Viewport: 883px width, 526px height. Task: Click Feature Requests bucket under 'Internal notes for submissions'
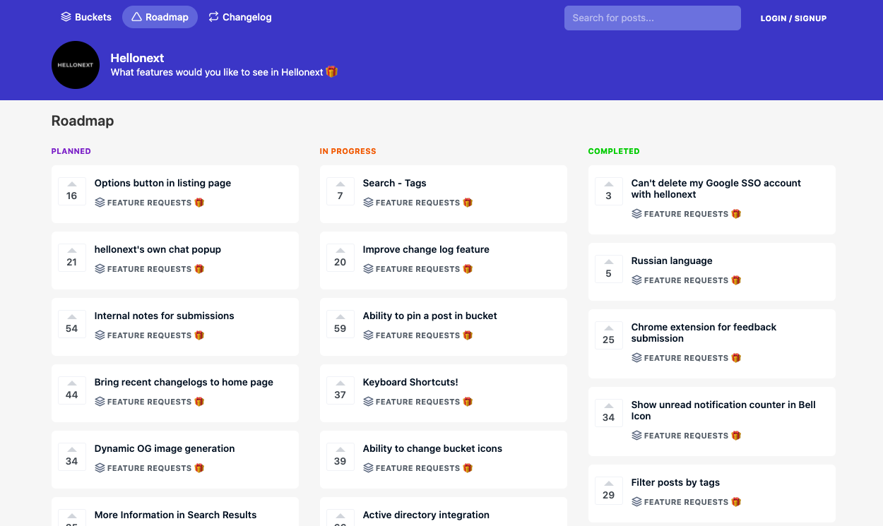click(x=150, y=335)
